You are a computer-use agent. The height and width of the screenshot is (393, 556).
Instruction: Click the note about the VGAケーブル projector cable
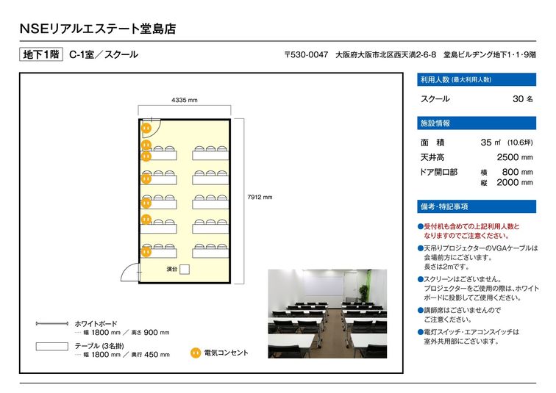pyautogui.click(x=477, y=257)
